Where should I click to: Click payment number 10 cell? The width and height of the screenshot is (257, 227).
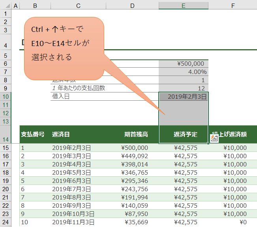[x=35, y=222]
